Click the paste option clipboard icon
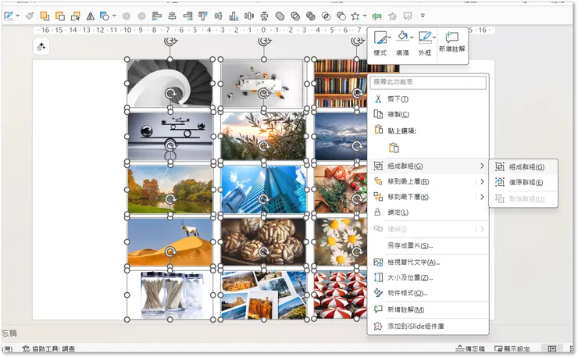The image size is (578, 357). tap(394, 148)
